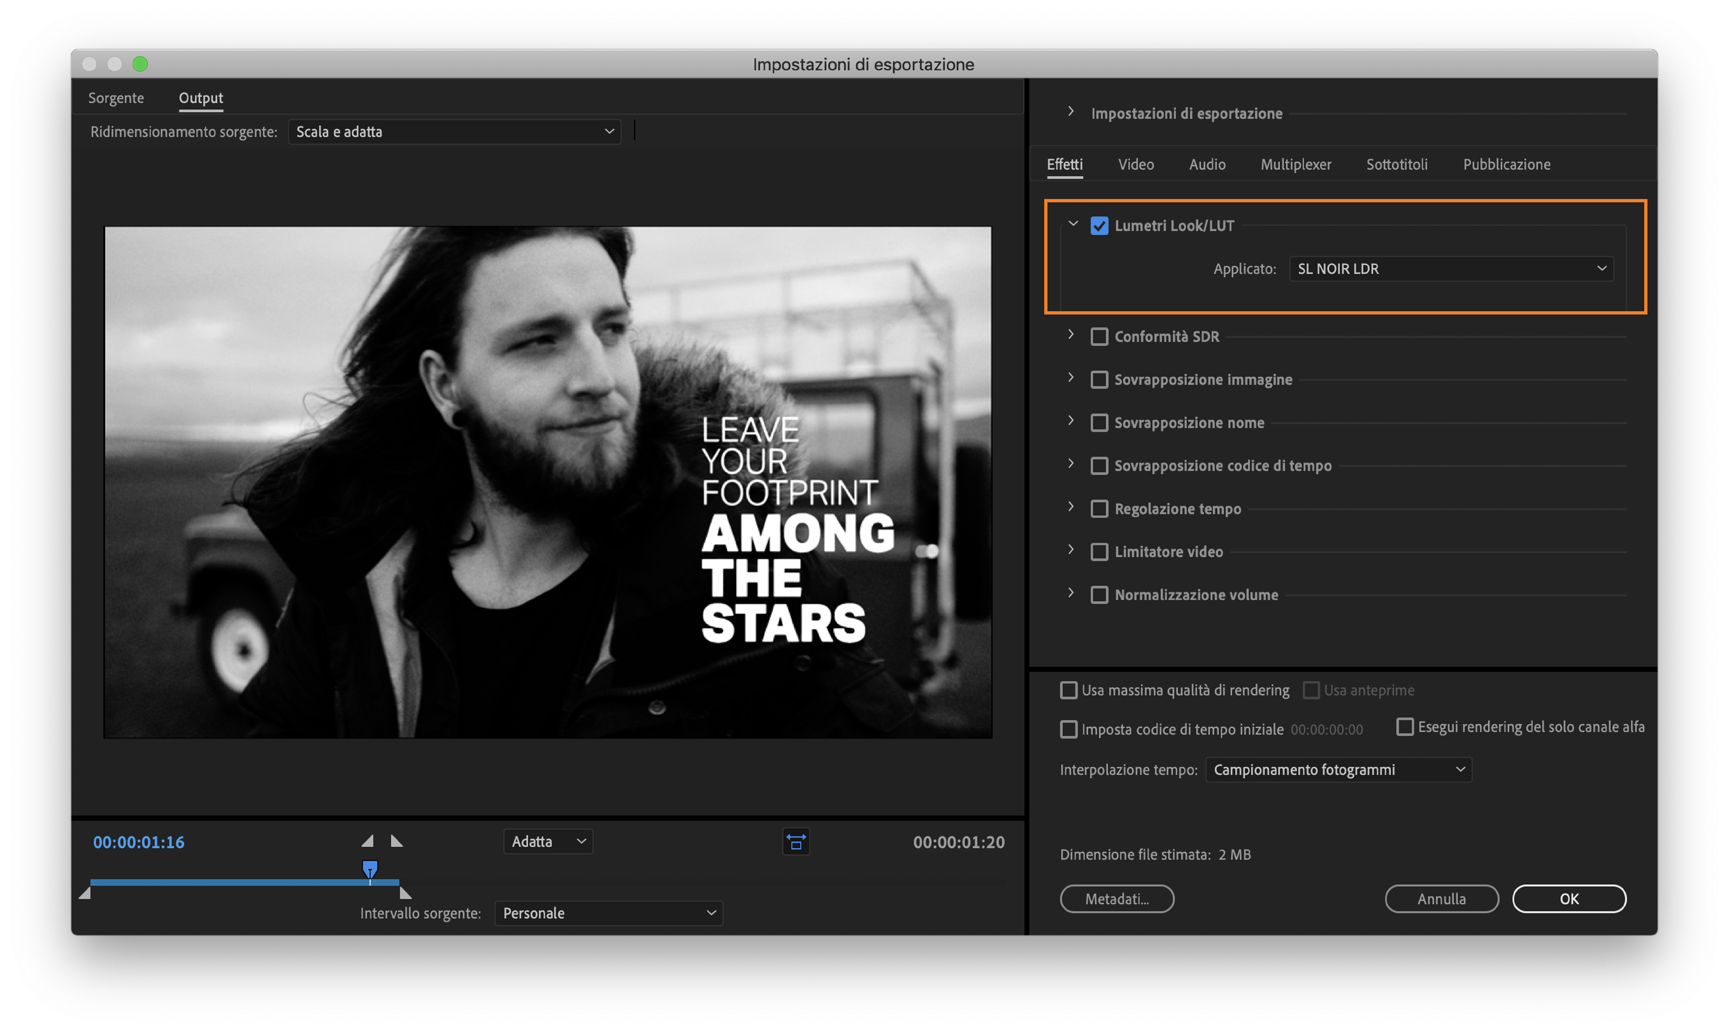
Task: Switch to the Sorgente tab
Action: tap(116, 98)
